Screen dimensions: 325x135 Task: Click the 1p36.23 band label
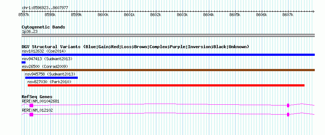pyautogui.click(x=30, y=31)
